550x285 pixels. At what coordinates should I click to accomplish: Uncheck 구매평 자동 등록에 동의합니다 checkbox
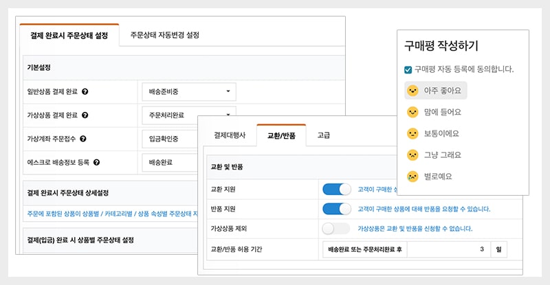[408, 69]
